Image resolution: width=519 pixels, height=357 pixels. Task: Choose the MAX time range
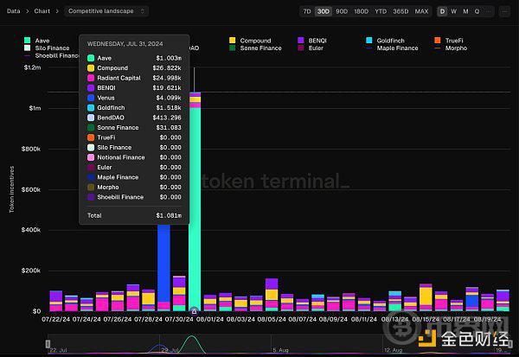coord(421,11)
